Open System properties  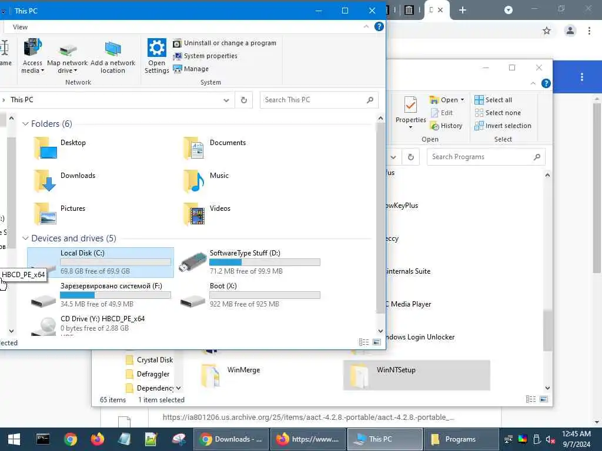pyautogui.click(x=205, y=56)
